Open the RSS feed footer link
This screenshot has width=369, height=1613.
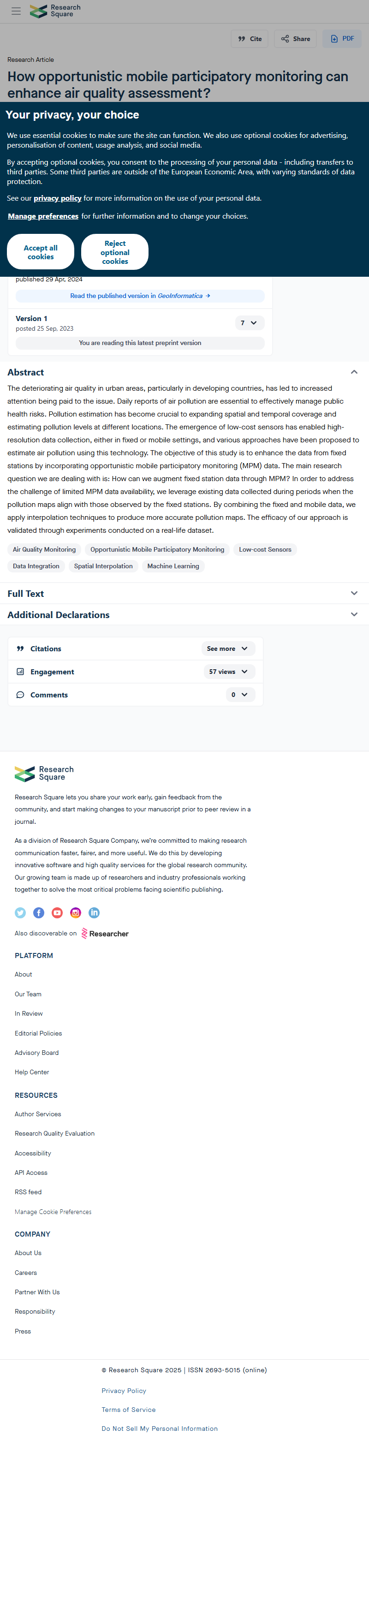coord(28,1192)
